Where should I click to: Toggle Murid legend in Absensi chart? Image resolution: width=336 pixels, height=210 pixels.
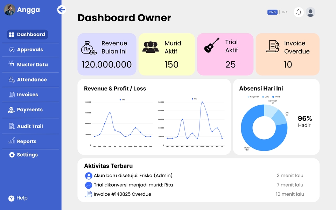(275, 97)
